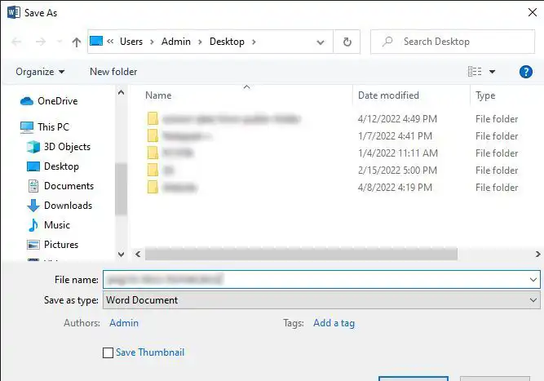Click date 4/12/2022 4:49 PM
This screenshot has height=381, width=544.
[x=397, y=119]
